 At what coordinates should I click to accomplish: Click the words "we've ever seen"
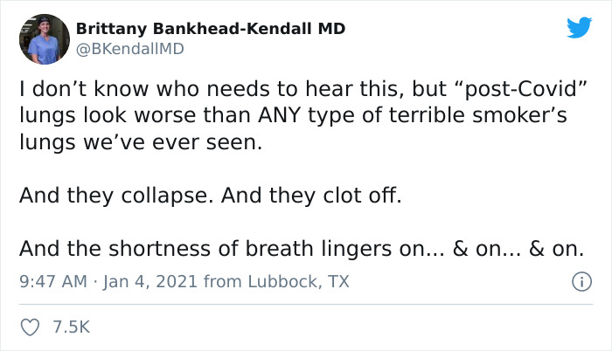coord(175,141)
